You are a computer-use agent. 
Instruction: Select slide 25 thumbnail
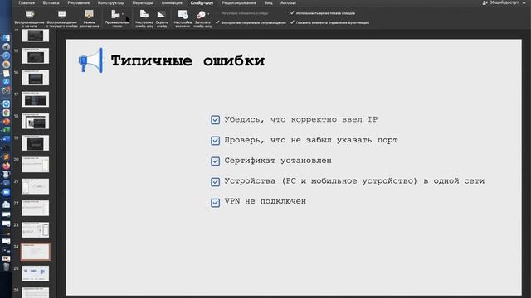[35, 273]
